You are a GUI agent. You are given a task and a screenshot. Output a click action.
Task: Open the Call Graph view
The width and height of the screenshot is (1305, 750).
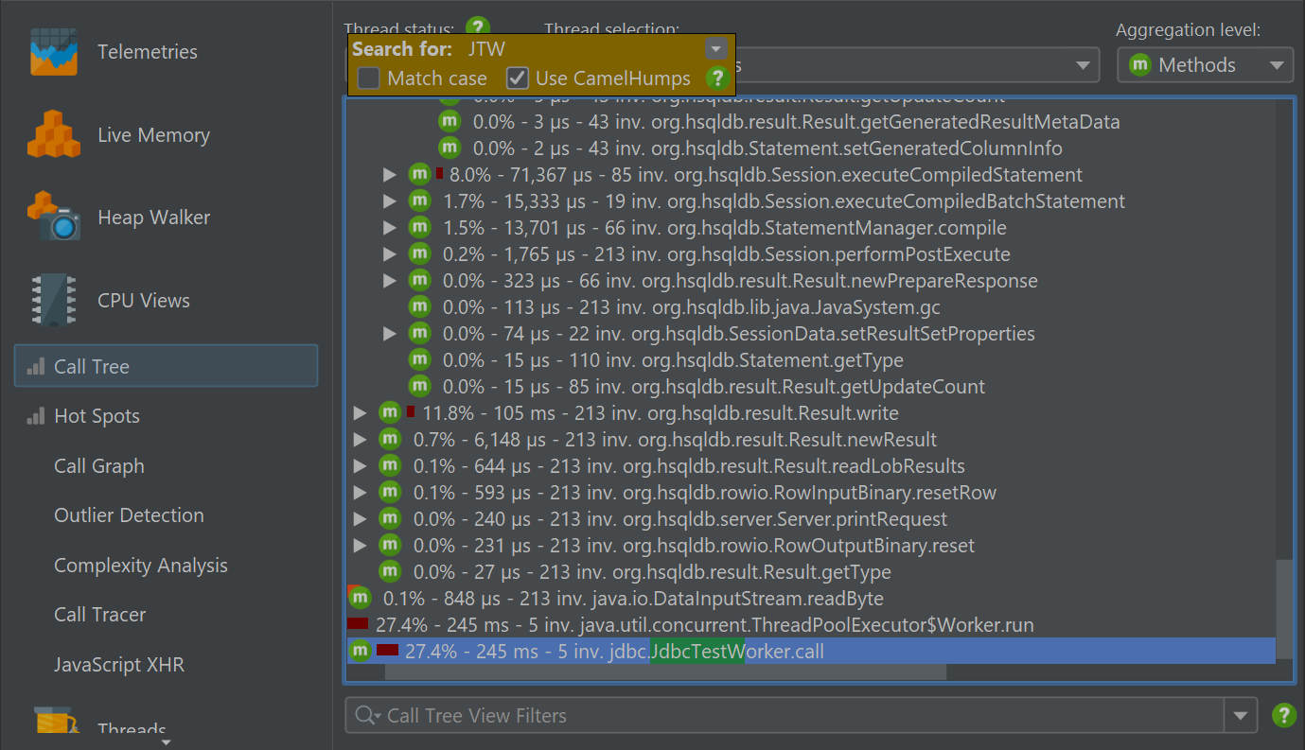tap(99, 466)
